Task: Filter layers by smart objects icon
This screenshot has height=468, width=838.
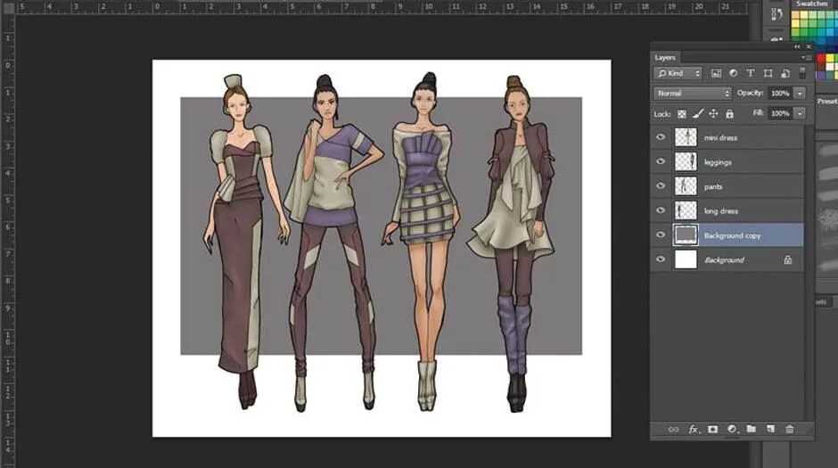Action: click(785, 73)
